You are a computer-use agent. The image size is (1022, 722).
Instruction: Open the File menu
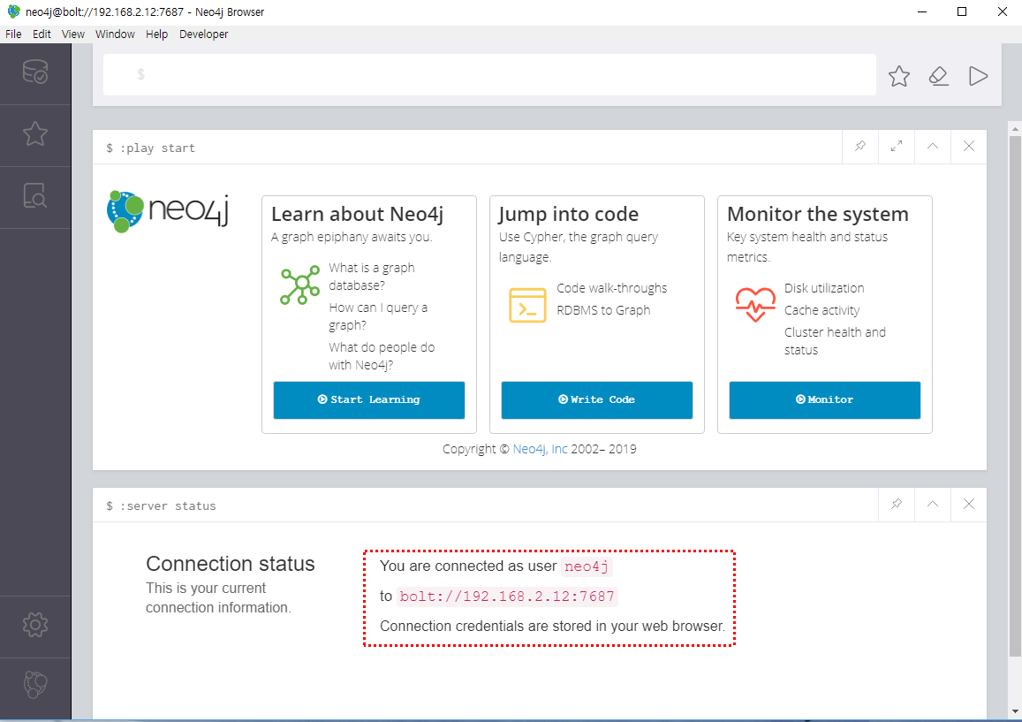(13, 34)
